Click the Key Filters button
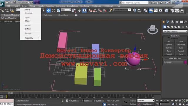188x106 pixels. (x=147, y=104)
